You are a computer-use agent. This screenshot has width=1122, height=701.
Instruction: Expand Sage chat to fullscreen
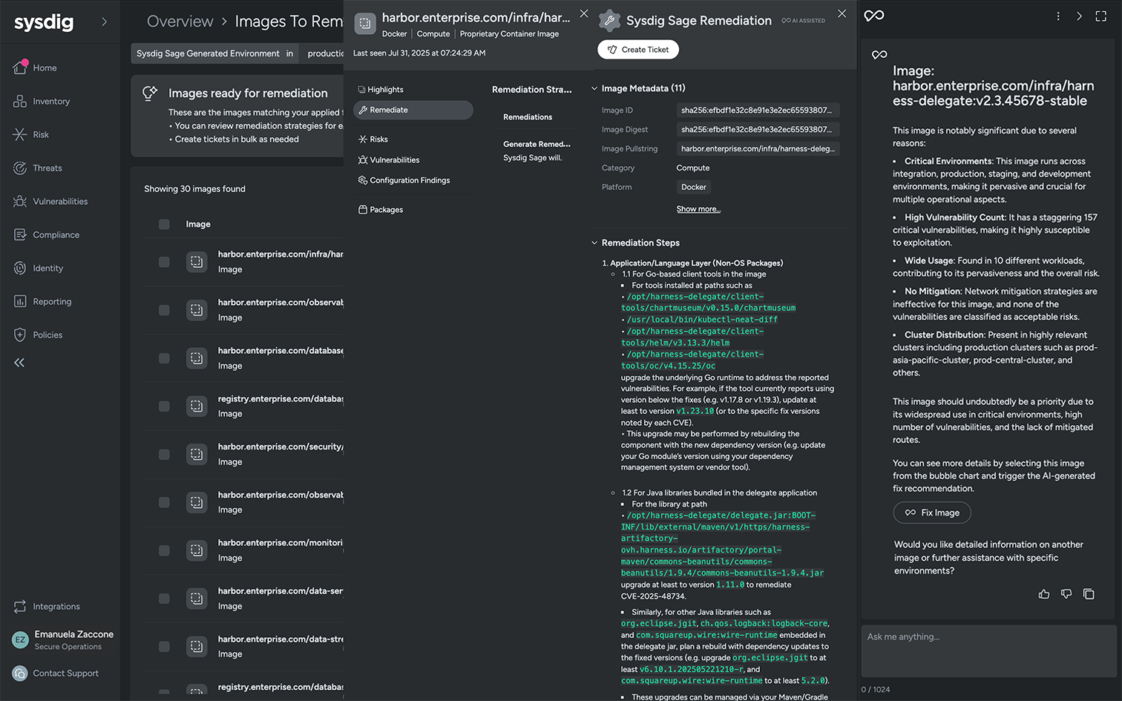1101,16
